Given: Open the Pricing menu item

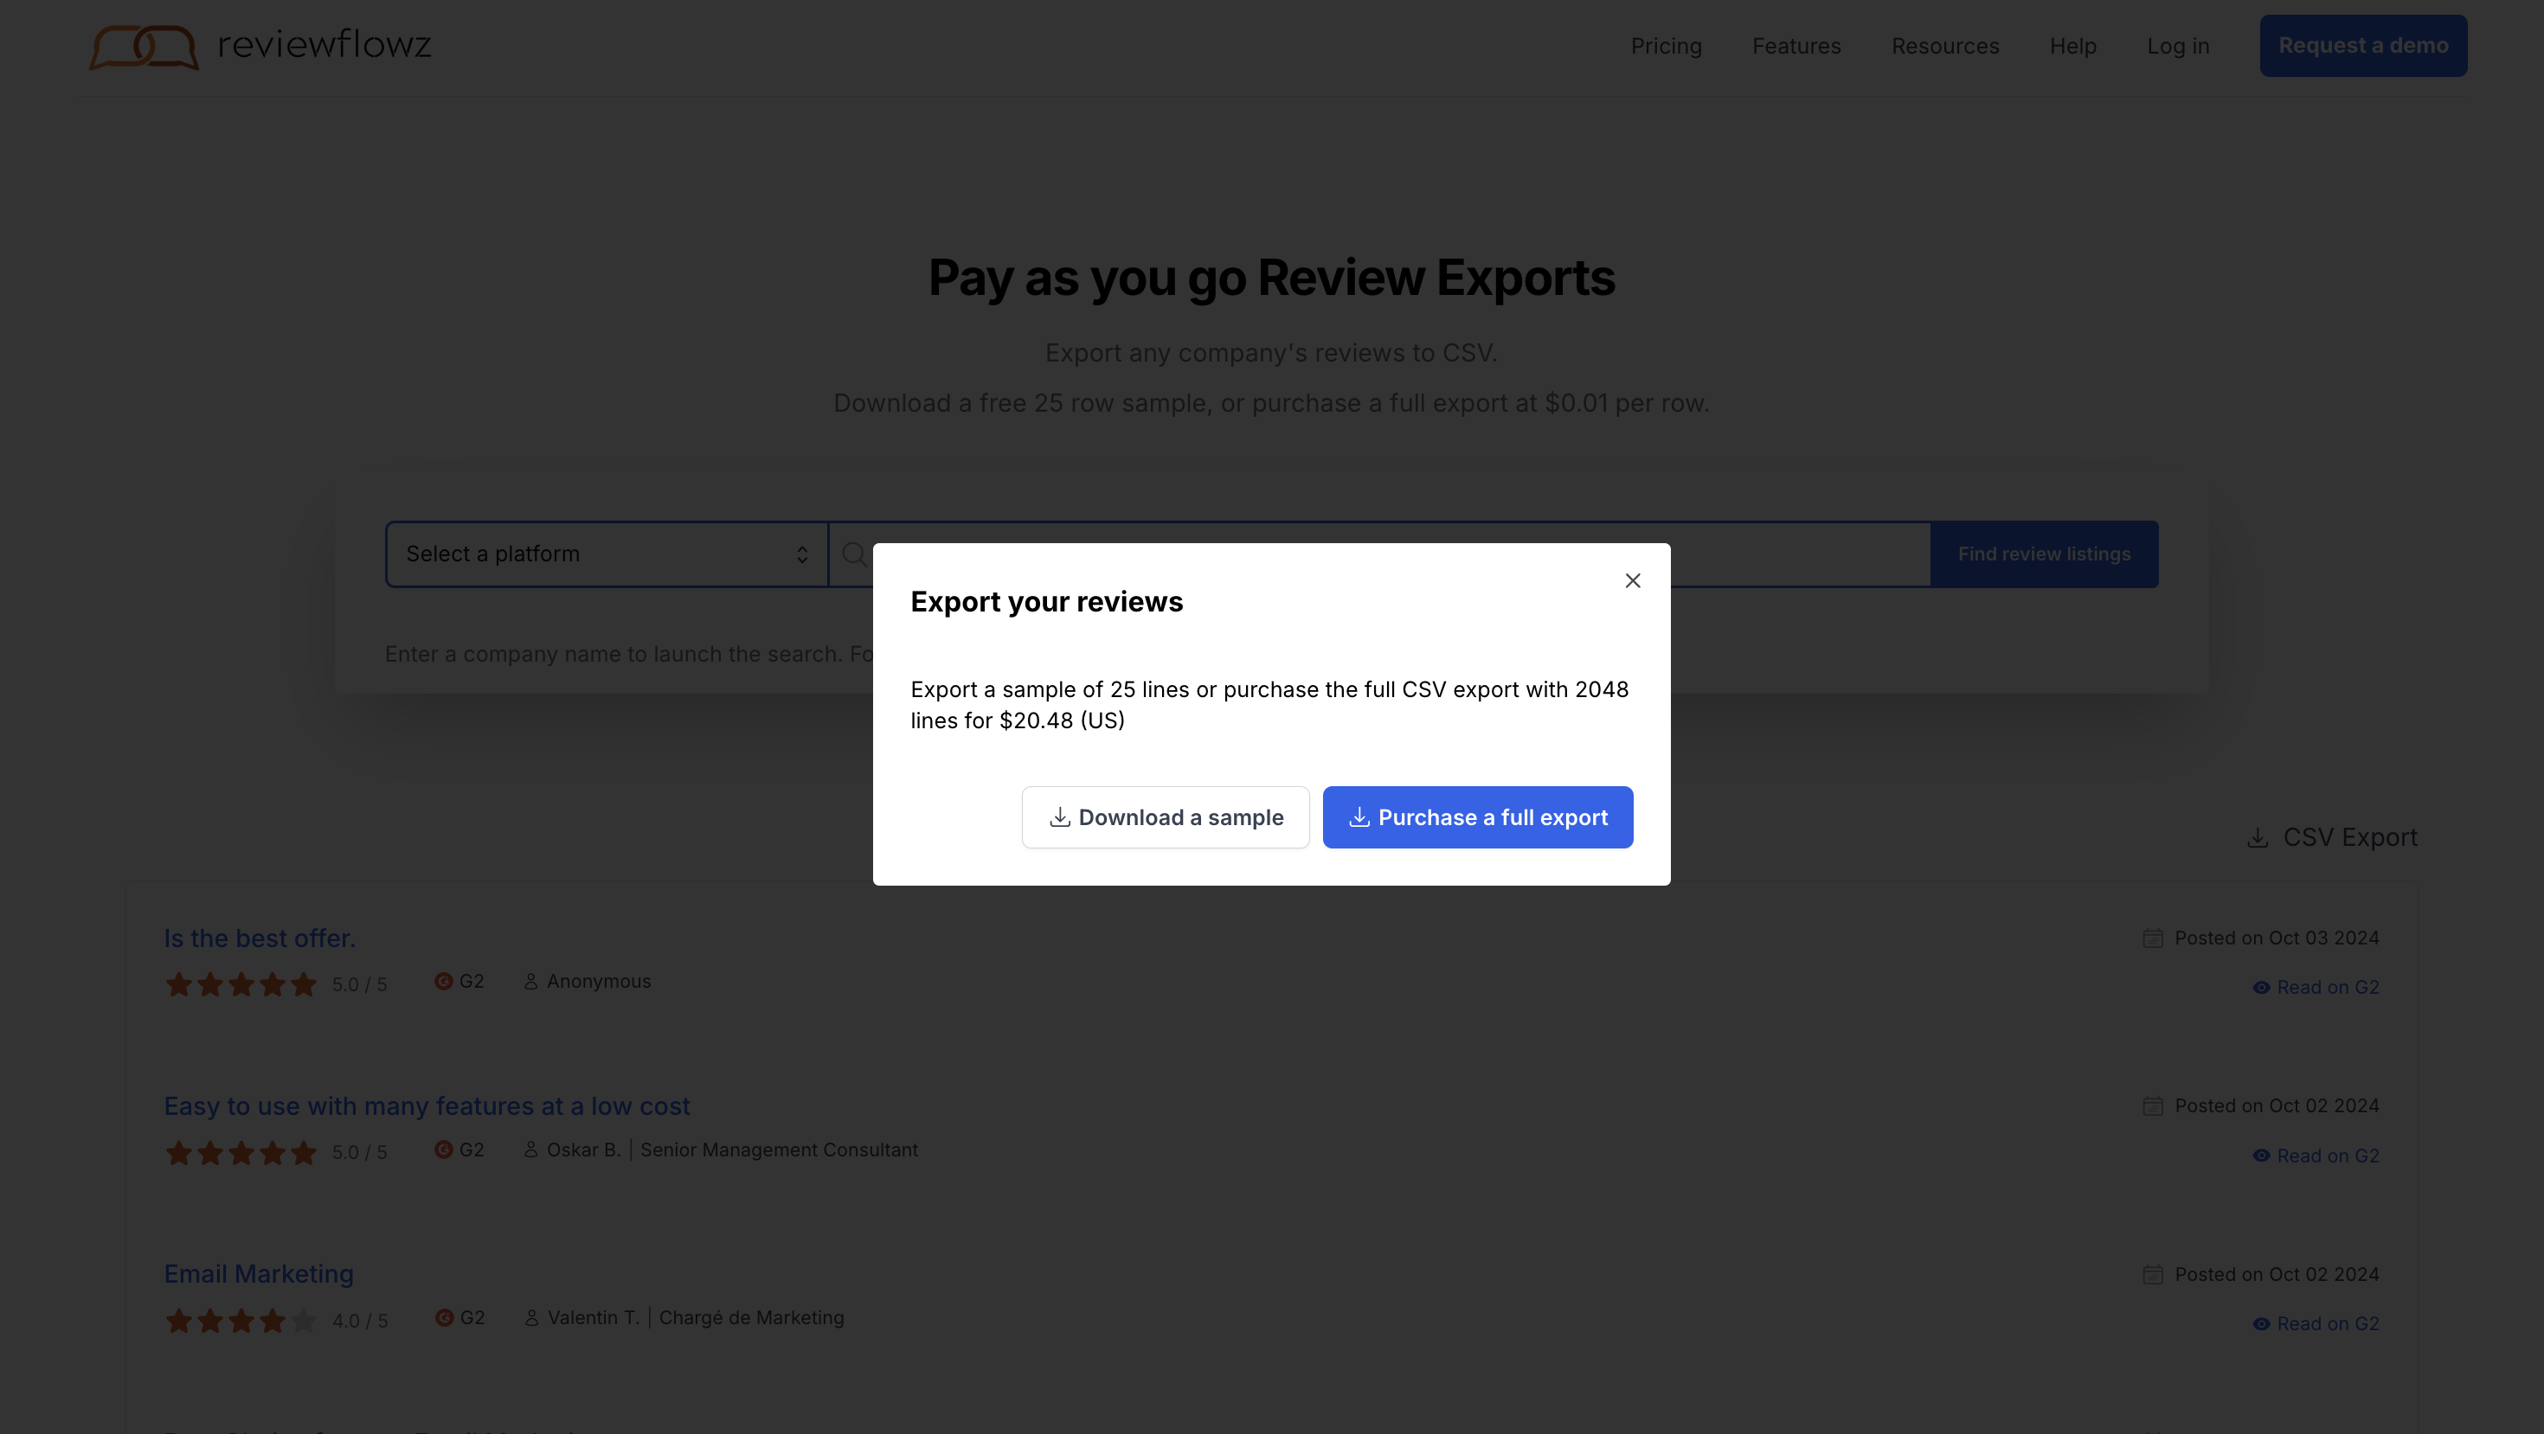Looking at the screenshot, I should click(1666, 45).
